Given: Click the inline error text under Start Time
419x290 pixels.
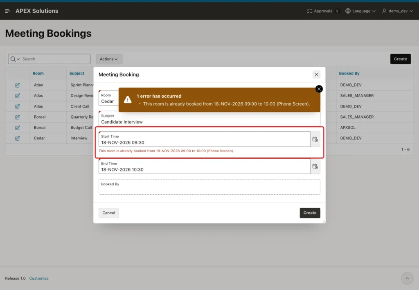Looking at the screenshot, I should (x=166, y=151).
